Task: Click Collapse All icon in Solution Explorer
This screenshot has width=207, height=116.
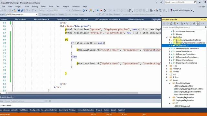Action: [194, 24]
